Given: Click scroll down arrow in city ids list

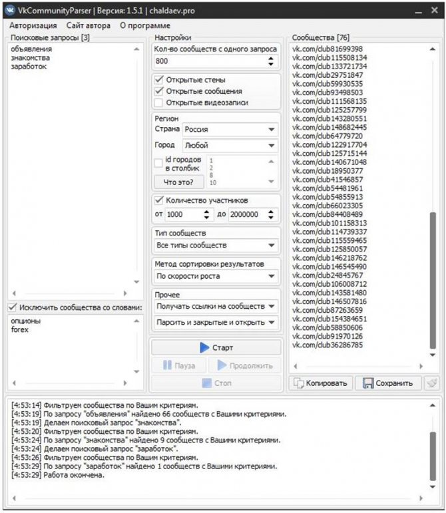Looking at the screenshot, I should click(272, 181).
